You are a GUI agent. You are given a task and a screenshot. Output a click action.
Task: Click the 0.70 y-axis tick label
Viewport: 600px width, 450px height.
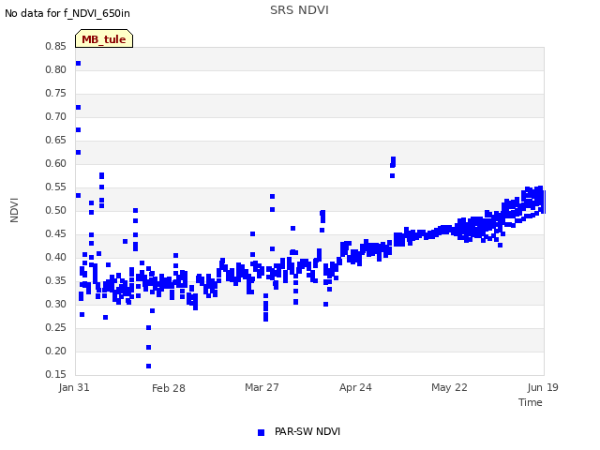pyautogui.click(x=55, y=116)
